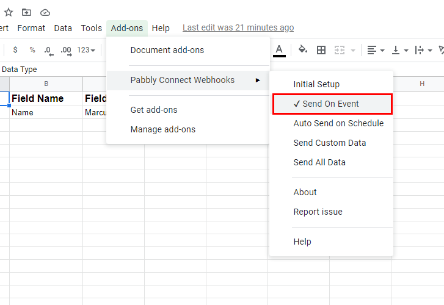The image size is (444, 305).
Task: Open About in Pabbly submenu
Action: tap(331, 192)
